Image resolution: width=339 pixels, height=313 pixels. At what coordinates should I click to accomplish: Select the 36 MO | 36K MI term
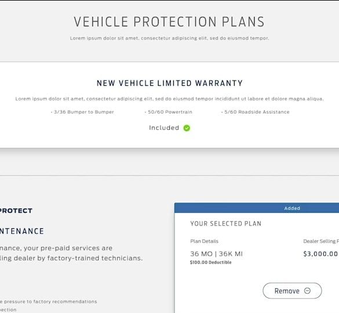pos(216,254)
